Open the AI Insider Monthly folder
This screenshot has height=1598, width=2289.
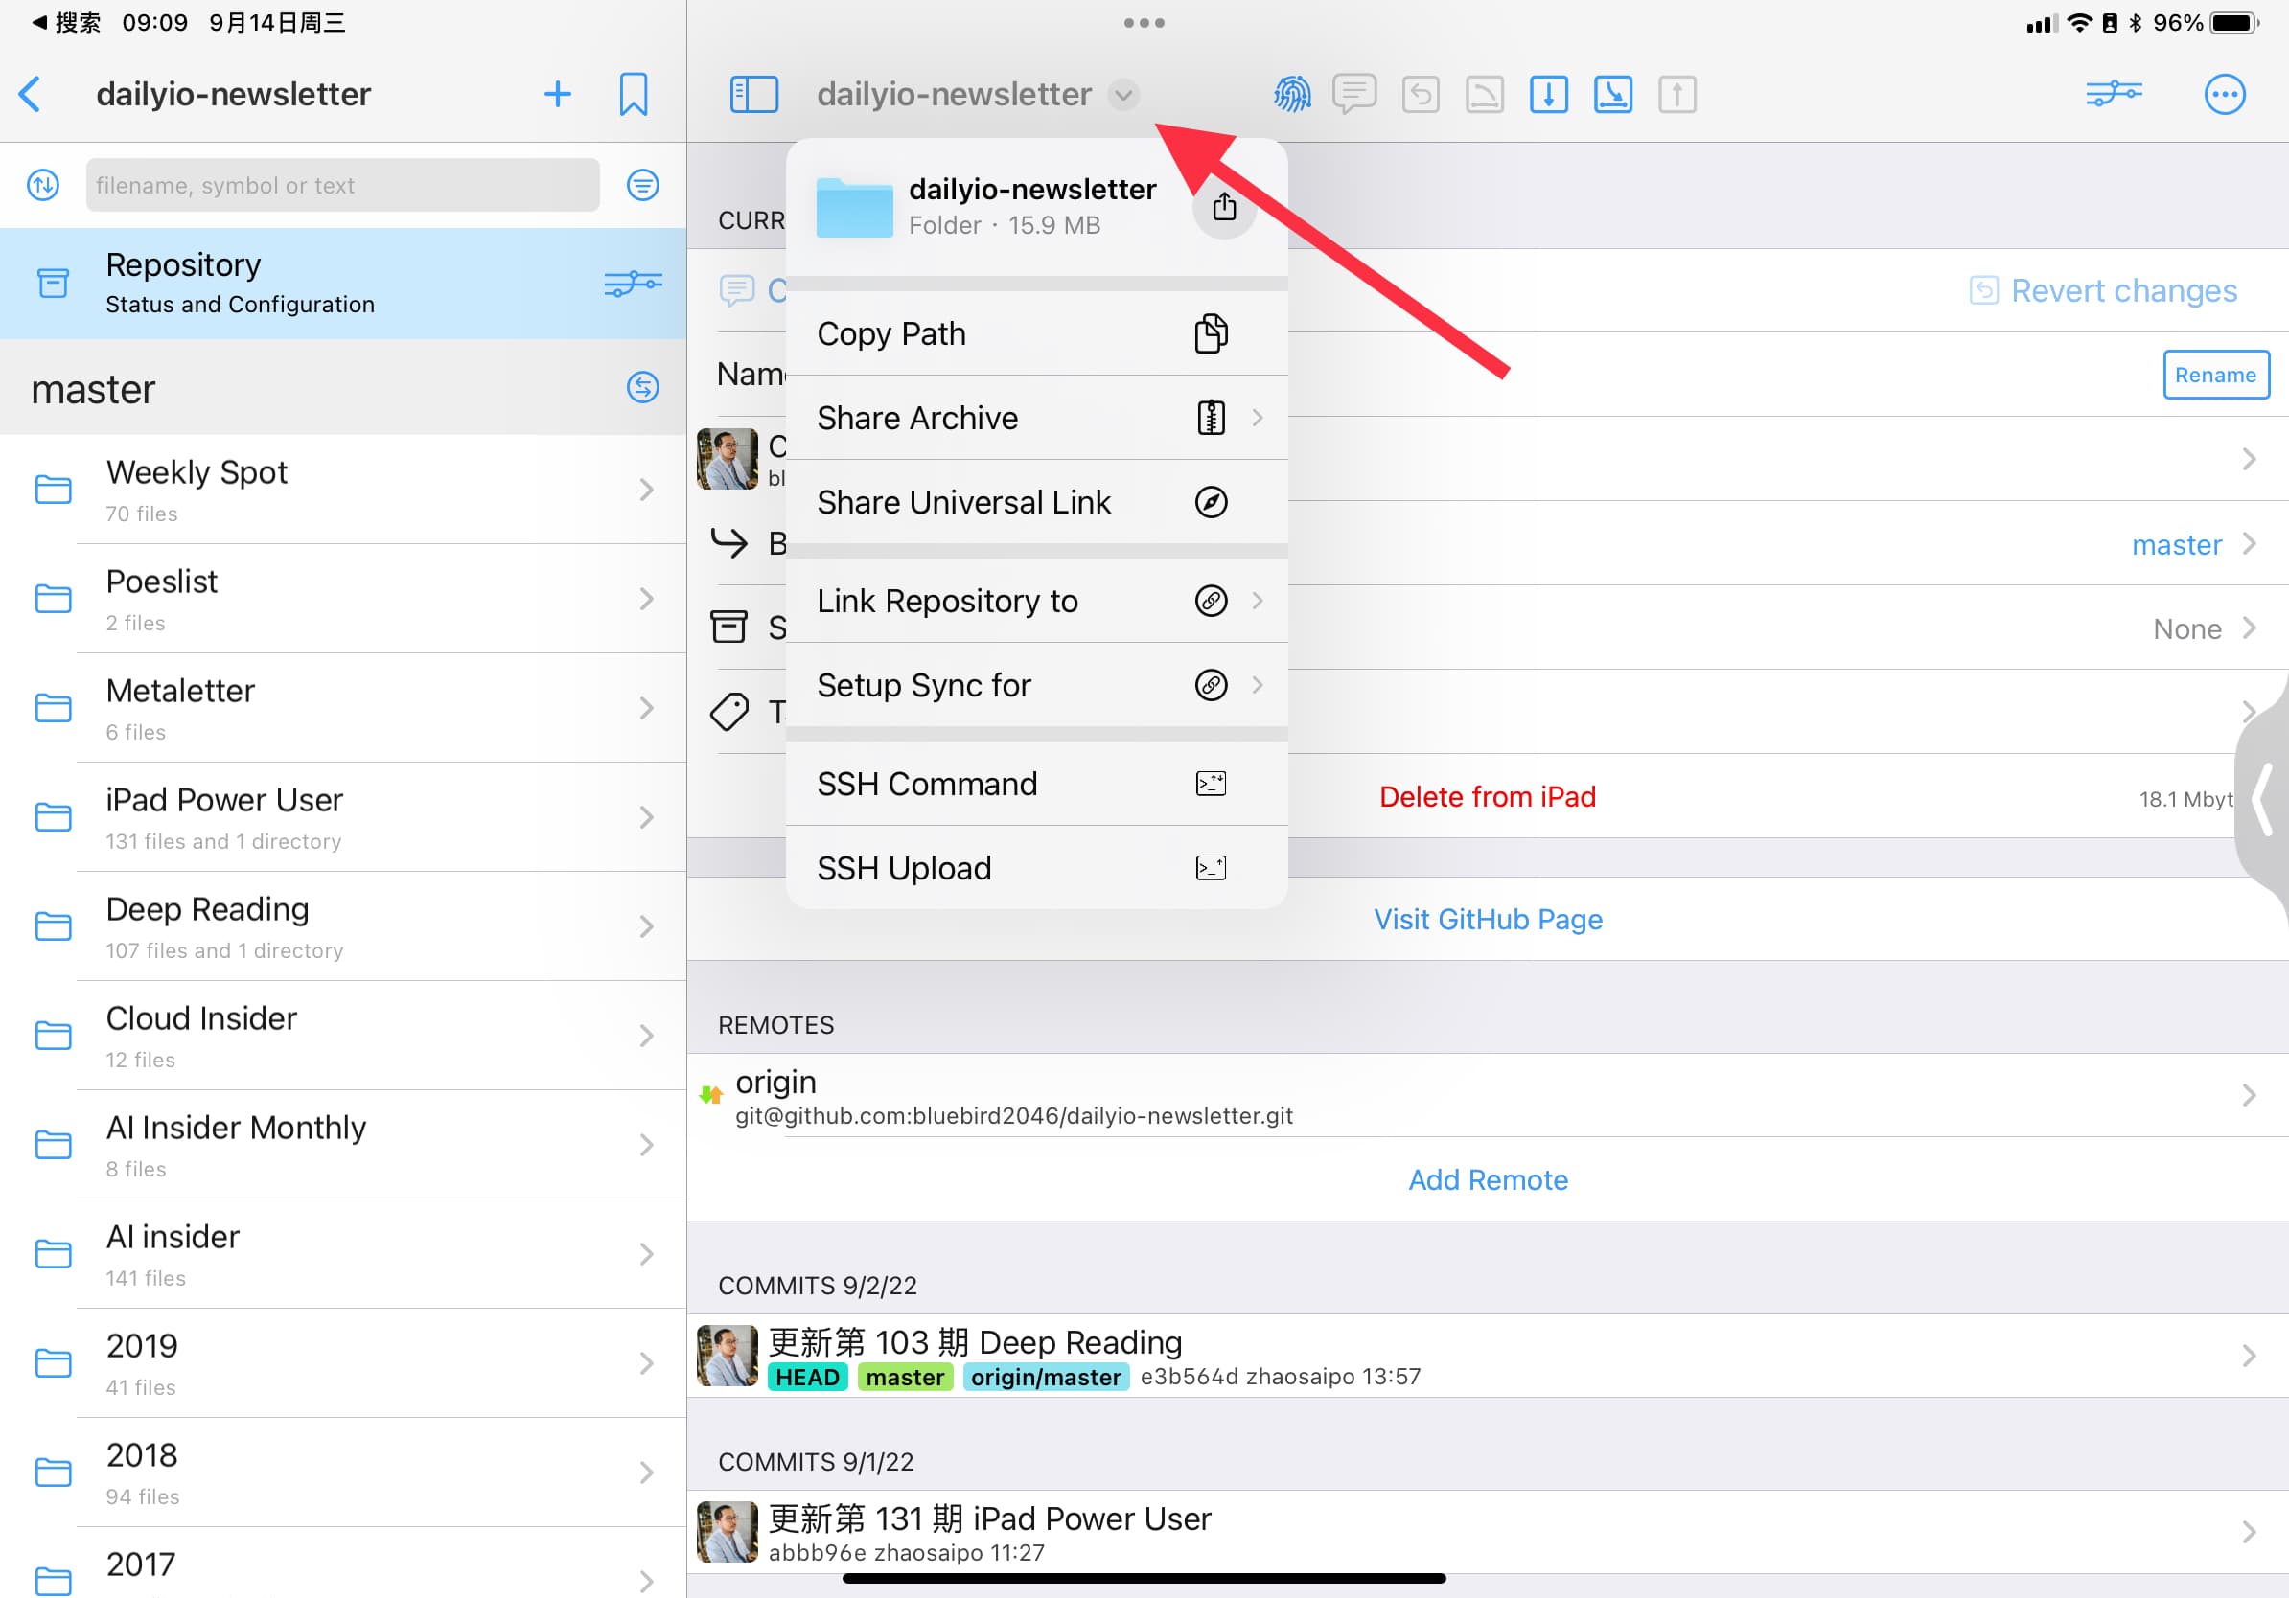(343, 1145)
